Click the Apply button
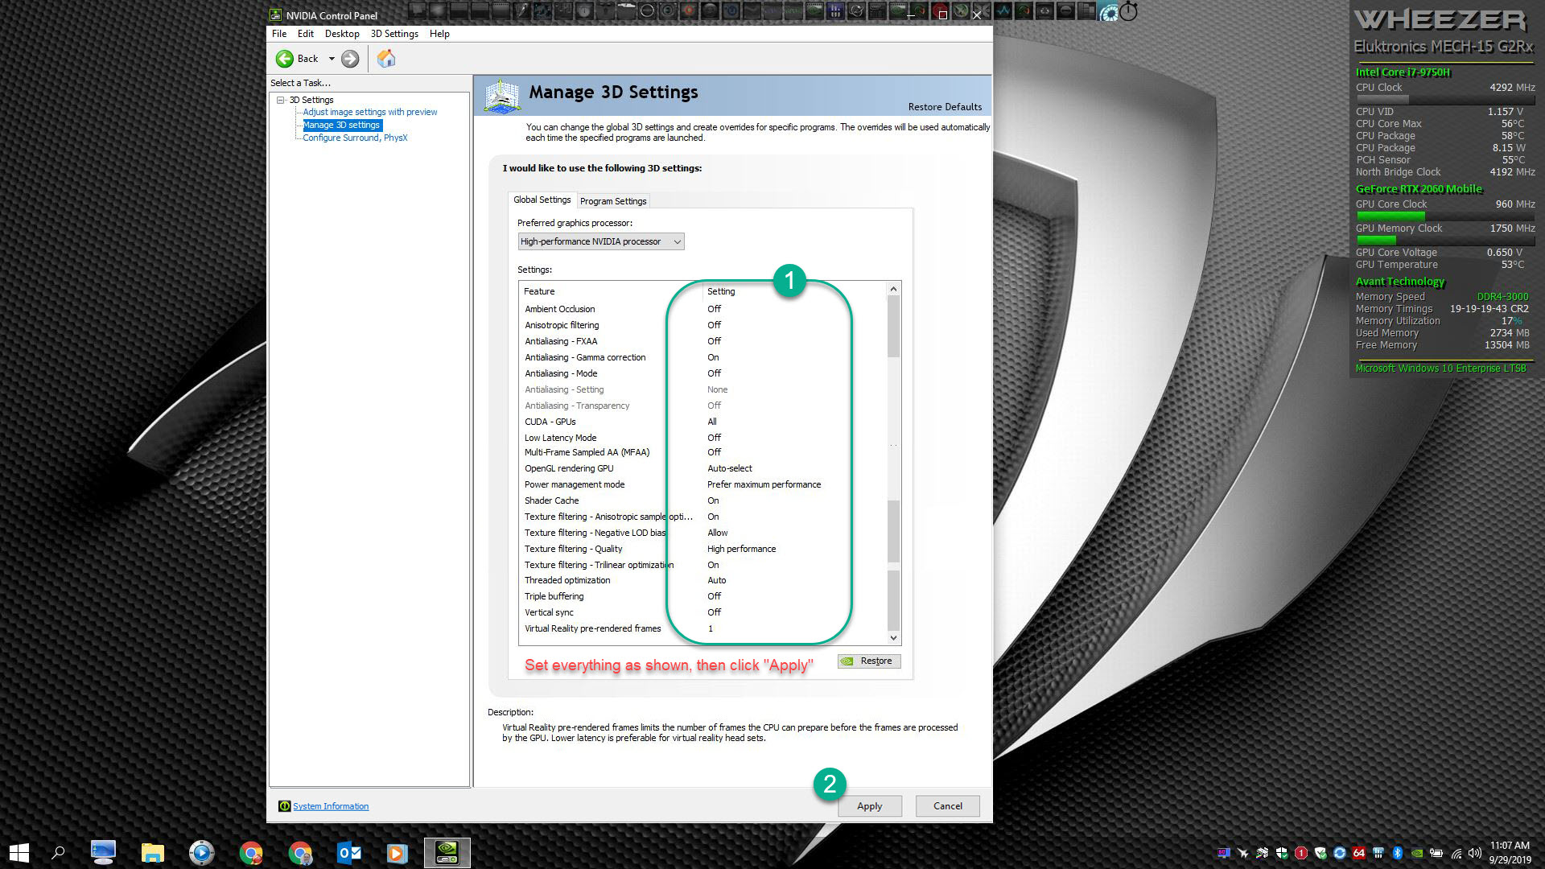The width and height of the screenshot is (1545, 869). click(x=869, y=806)
